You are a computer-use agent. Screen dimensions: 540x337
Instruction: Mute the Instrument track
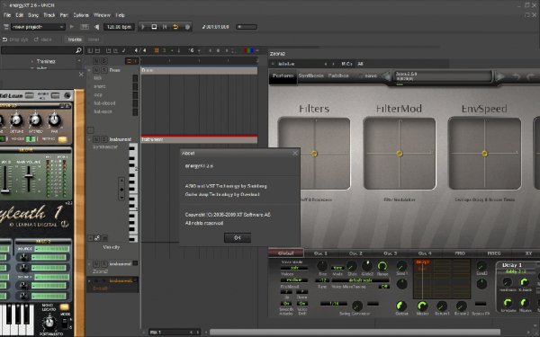96,139
